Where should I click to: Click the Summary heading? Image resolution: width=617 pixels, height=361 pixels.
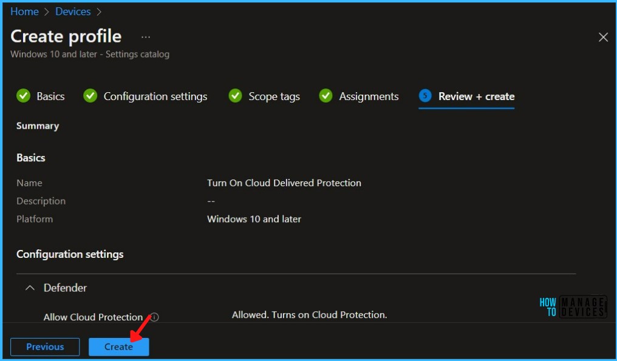38,126
